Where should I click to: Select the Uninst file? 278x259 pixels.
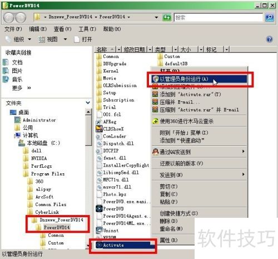tap(107, 231)
